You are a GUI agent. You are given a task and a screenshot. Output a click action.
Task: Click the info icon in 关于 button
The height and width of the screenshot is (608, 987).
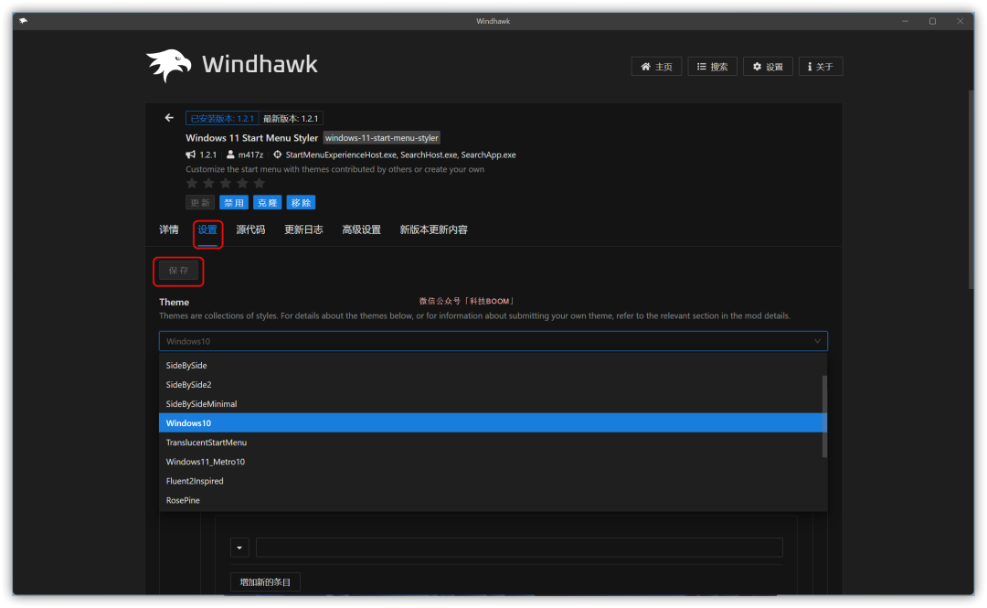810,67
